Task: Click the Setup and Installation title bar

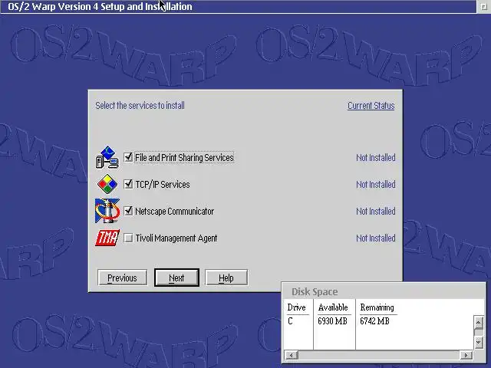Action: pos(238,7)
